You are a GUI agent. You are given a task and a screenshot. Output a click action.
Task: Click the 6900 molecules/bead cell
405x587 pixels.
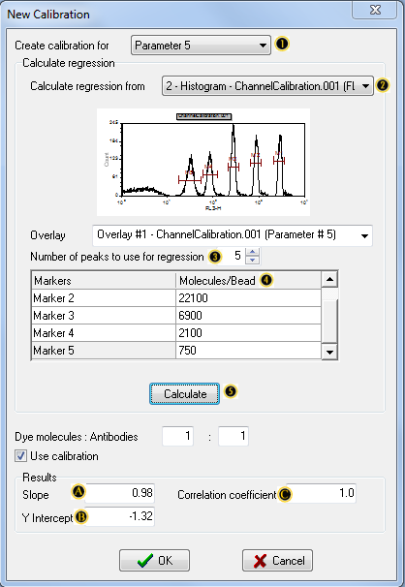(249, 316)
